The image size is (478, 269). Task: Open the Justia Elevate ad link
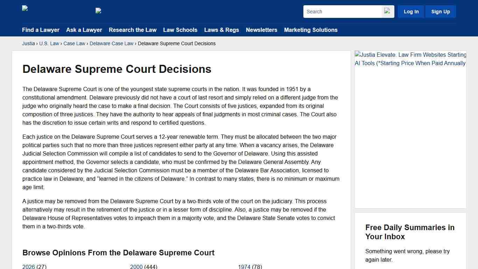coord(410,59)
